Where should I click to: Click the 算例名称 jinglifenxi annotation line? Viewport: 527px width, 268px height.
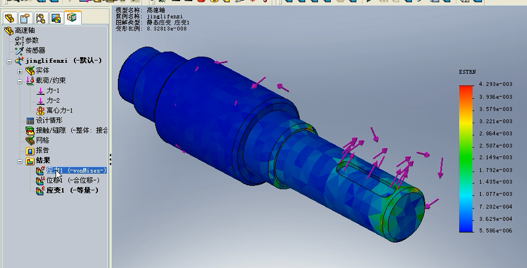coord(149,16)
